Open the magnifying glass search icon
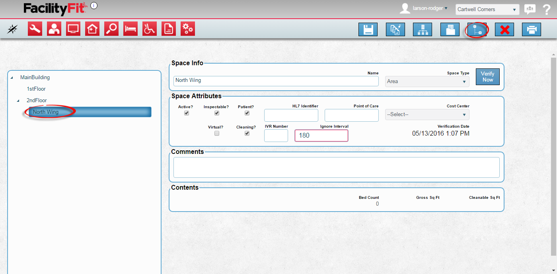557x274 pixels. point(111,29)
